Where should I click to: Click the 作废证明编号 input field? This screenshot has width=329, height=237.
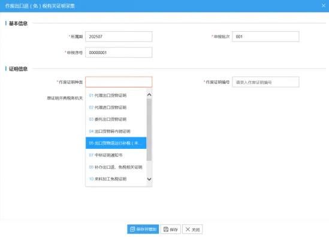tap(265, 82)
